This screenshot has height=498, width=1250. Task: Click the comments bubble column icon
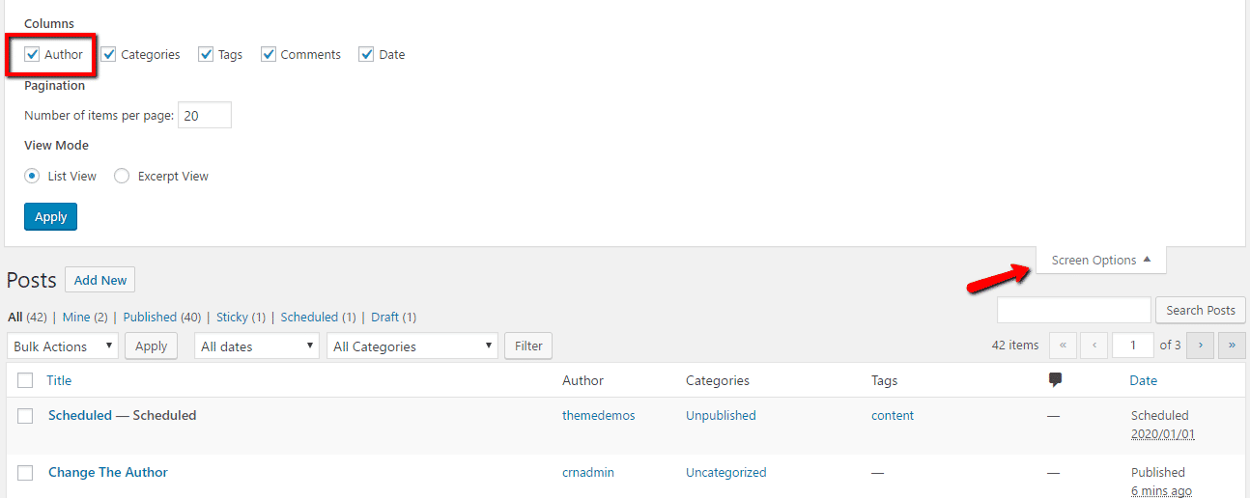click(1055, 380)
